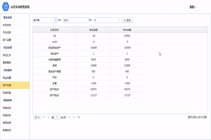Click the month input field showing 8

[106, 20]
